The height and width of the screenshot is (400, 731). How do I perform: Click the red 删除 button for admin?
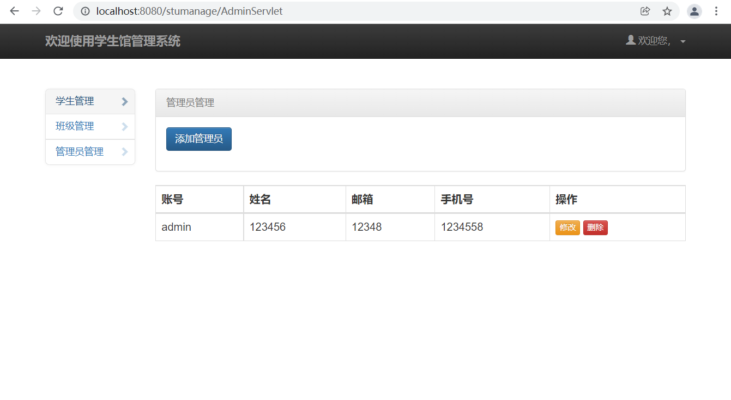tap(595, 227)
